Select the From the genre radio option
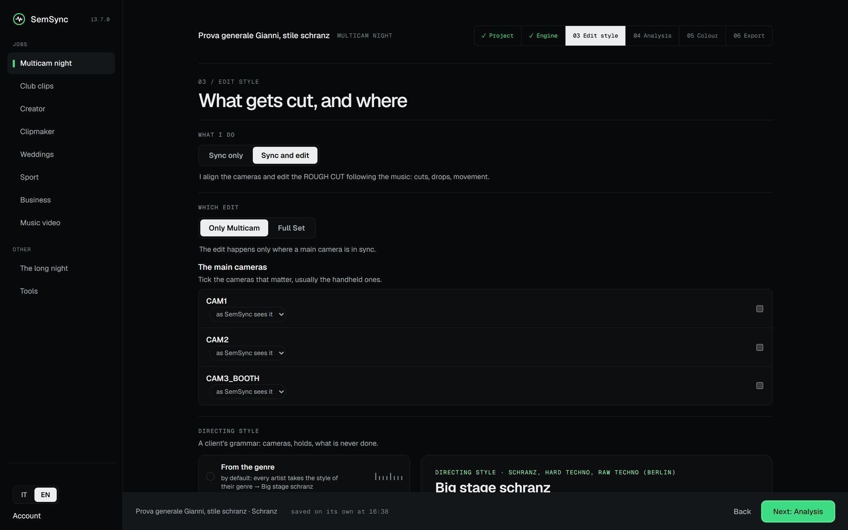The height and width of the screenshot is (530, 848). pyautogui.click(x=210, y=476)
